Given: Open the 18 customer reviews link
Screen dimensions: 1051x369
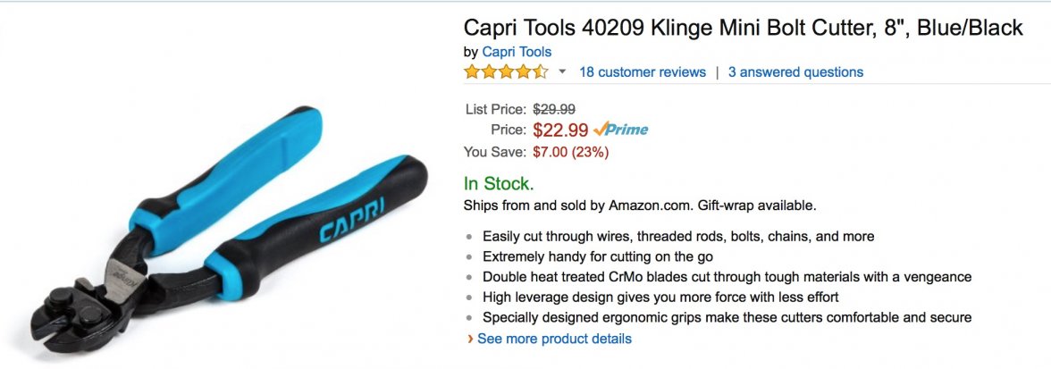Looking at the screenshot, I should click(642, 72).
